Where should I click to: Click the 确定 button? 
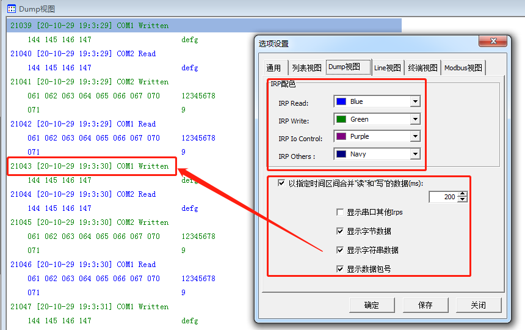pyautogui.click(x=371, y=305)
